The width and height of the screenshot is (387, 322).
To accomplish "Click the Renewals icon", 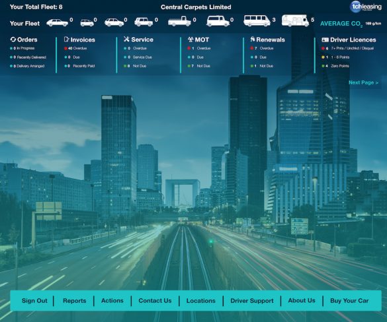I will click(253, 39).
